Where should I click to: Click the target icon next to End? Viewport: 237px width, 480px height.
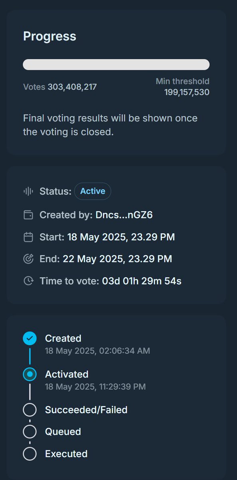[28, 259]
